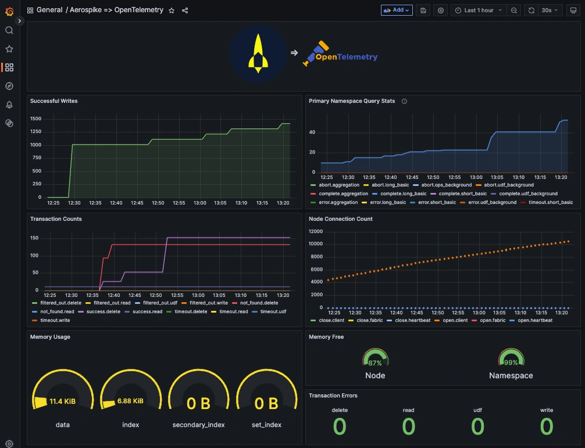Open the Grafana home logo

coord(9,12)
